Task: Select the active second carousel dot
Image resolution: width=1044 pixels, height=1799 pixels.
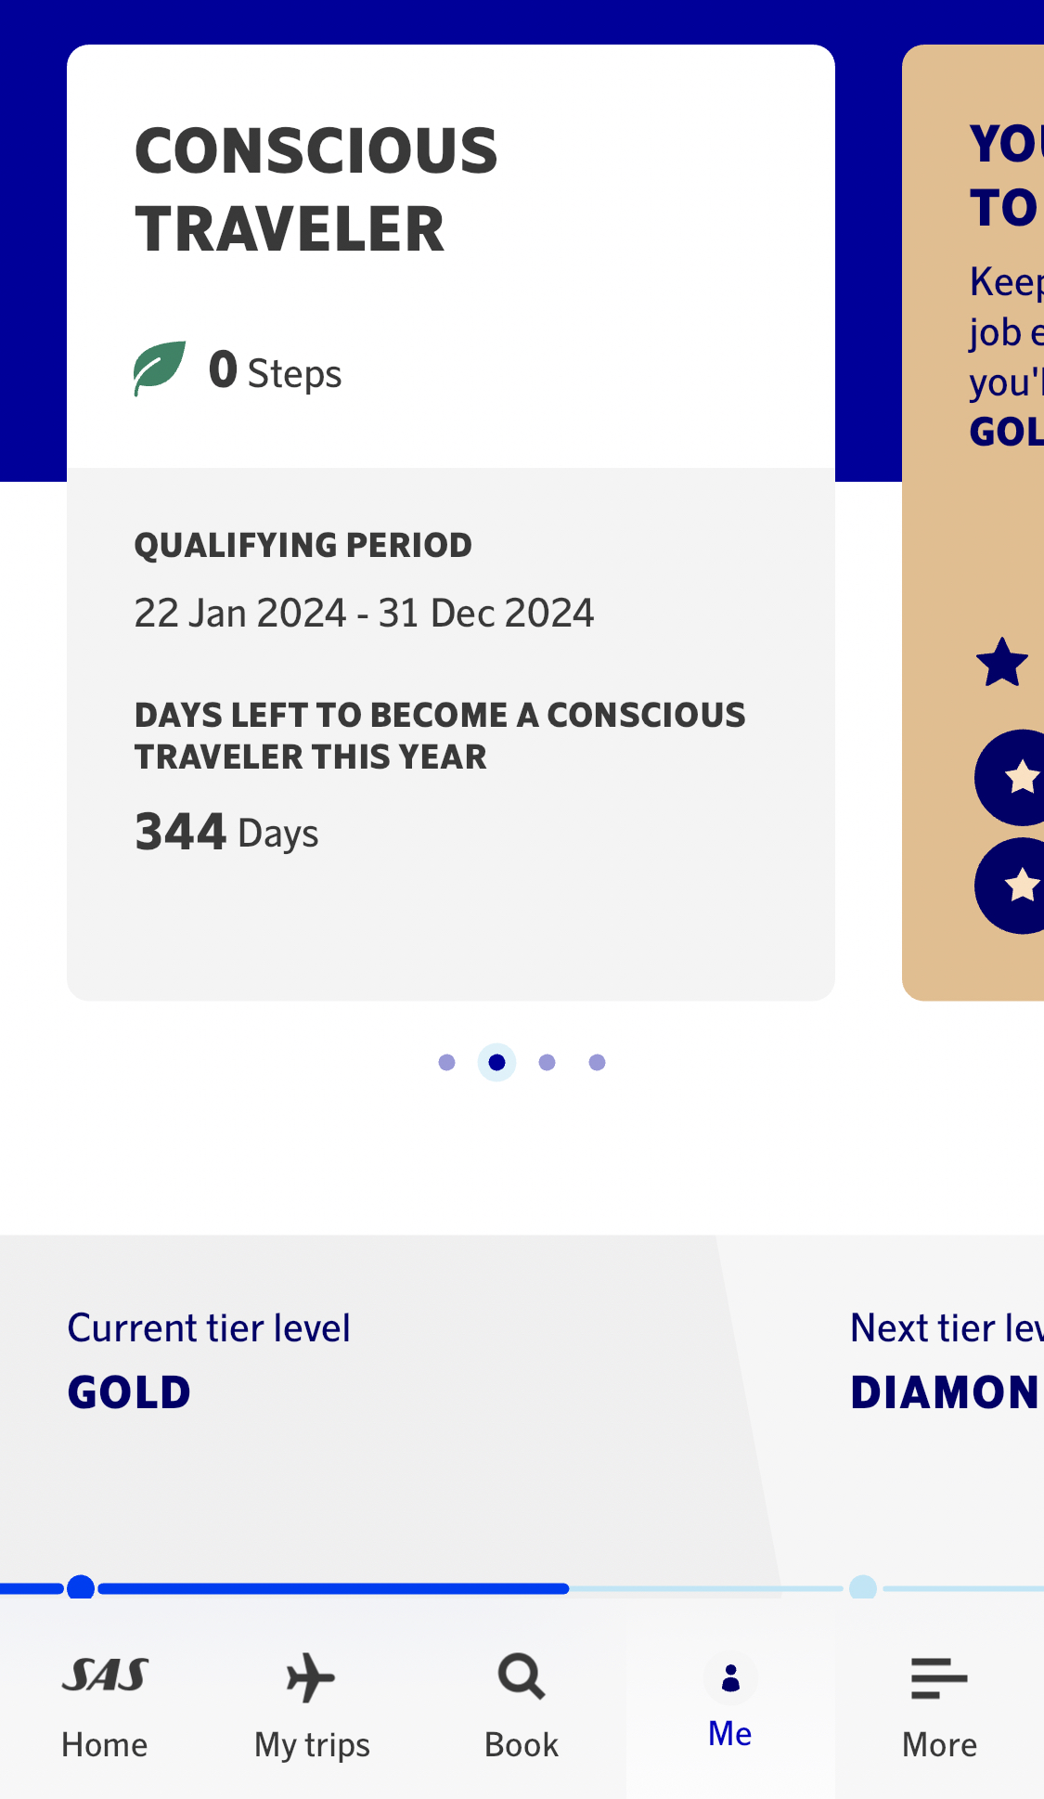Action: pos(496,1062)
